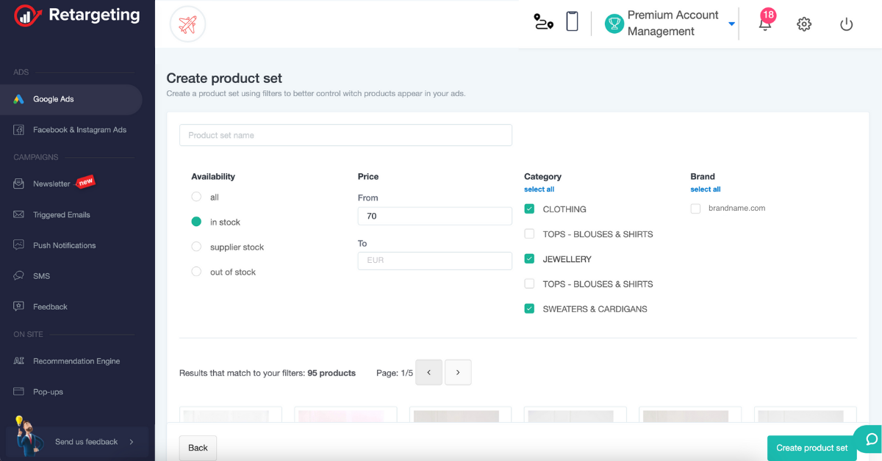
Task: Open the airplane brand logo icon
Action: tap(188, 25)
